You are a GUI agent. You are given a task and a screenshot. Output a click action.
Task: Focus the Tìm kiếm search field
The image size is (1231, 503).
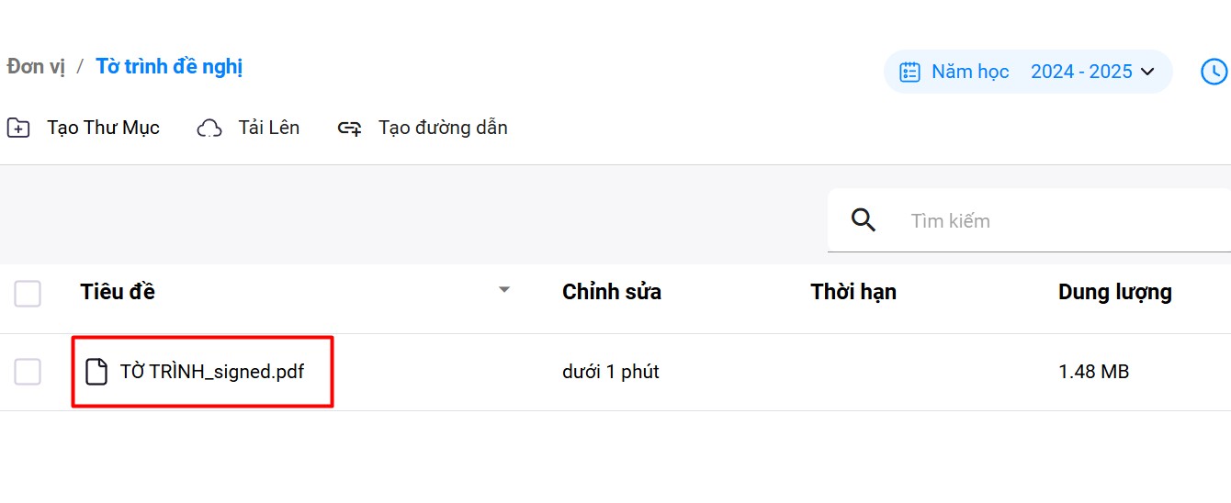[x=1056, y=221]
